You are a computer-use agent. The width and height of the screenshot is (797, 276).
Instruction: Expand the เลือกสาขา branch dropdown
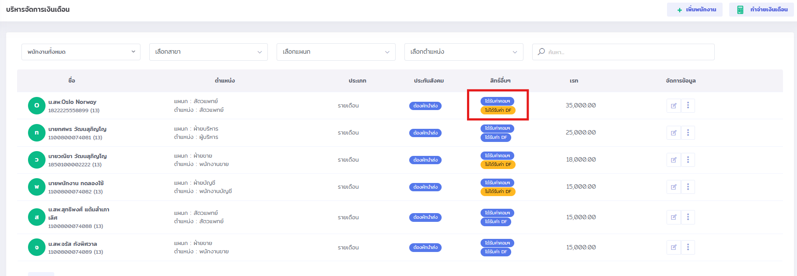pos(208,52)
